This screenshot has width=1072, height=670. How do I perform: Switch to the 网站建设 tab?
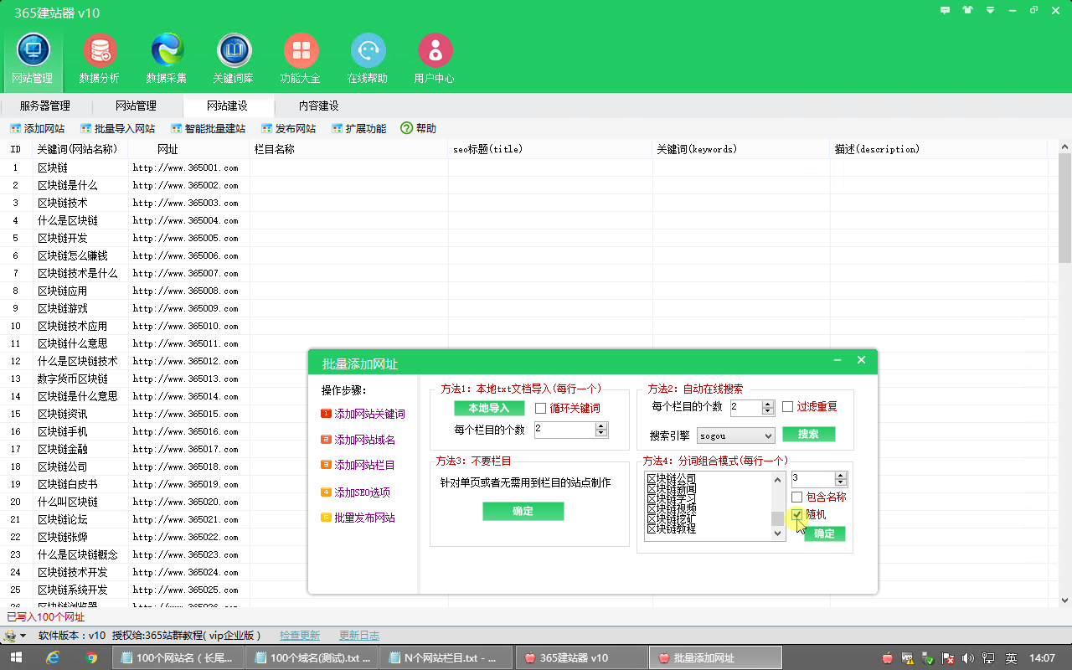pyautogui.click(x=228, y=106)
